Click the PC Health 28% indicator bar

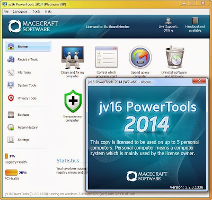11,172
